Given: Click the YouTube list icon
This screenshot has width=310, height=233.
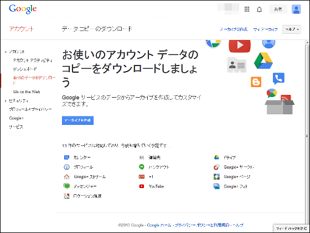Looking at the screenshot, I should coord(142,186).
